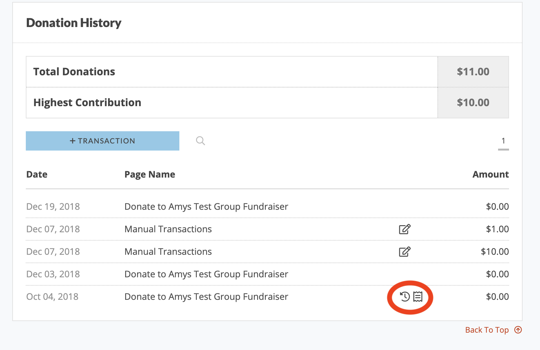The image size is (540, 350).
Task: Click the Amount column header
Action: pyautogui.click(x=491, y=174)
